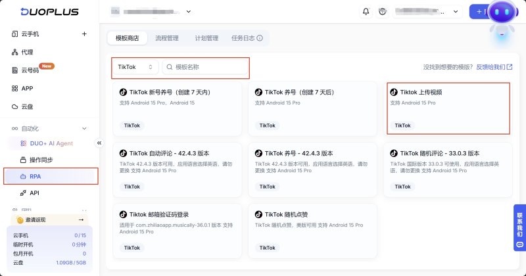The image size is (526, 276).
Task: Open the workspace dropdown at top left
Action: (x=151, y=11)
